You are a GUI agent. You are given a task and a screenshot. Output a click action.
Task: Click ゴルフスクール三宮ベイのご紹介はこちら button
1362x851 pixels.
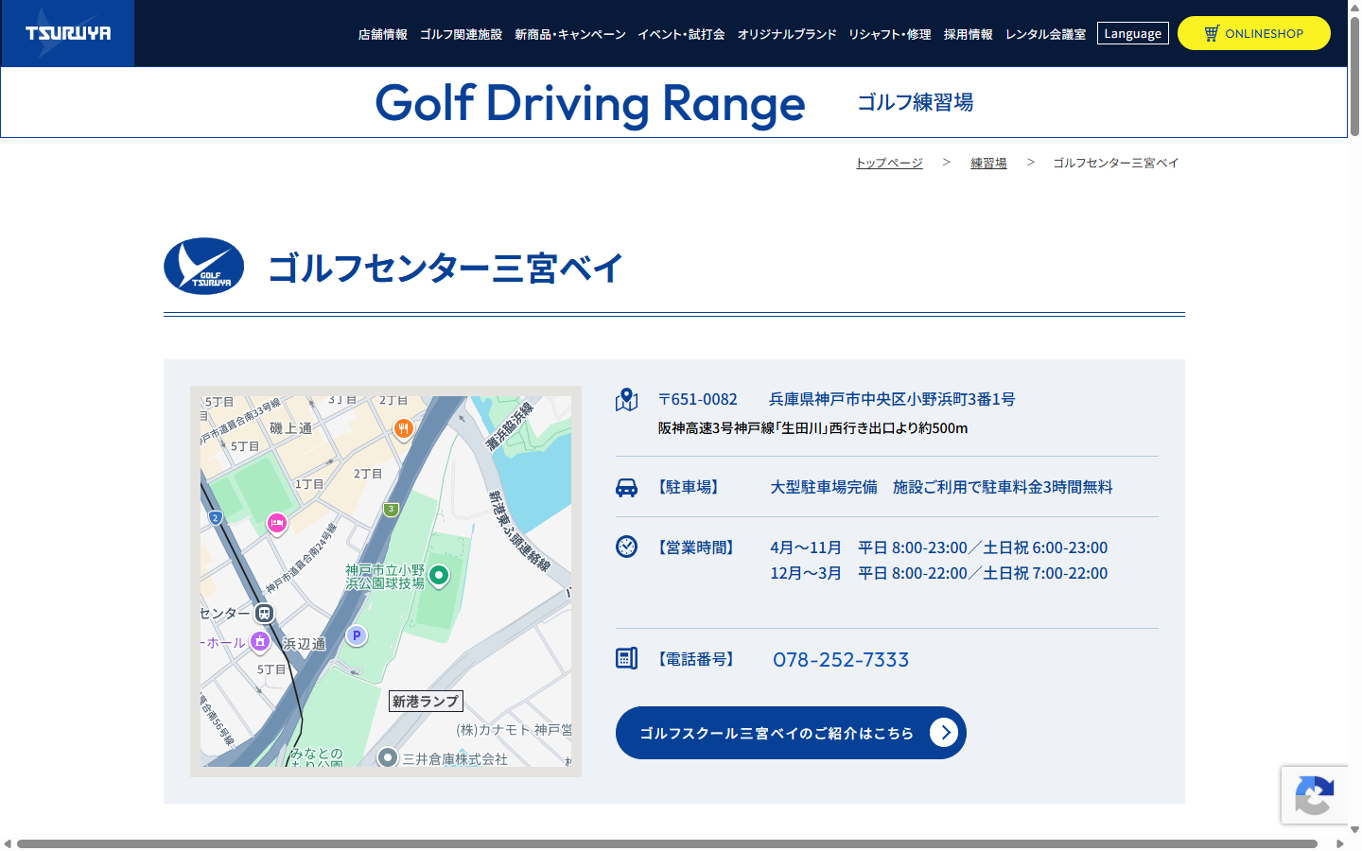click(x=791, y=733)
